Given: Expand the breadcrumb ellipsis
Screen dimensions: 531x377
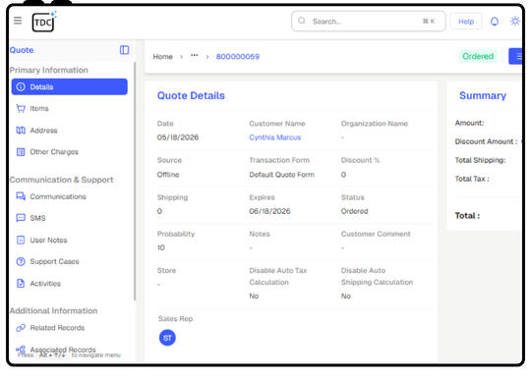Looking at the screenshot, I should click(x=194, y=55).
